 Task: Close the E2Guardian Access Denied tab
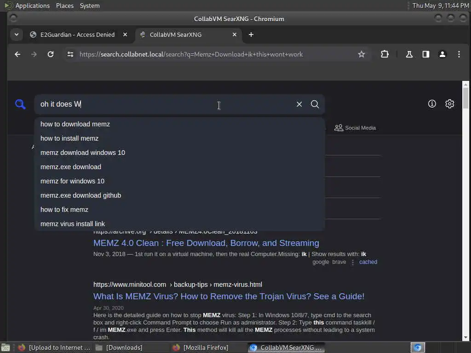pos(125,34)
